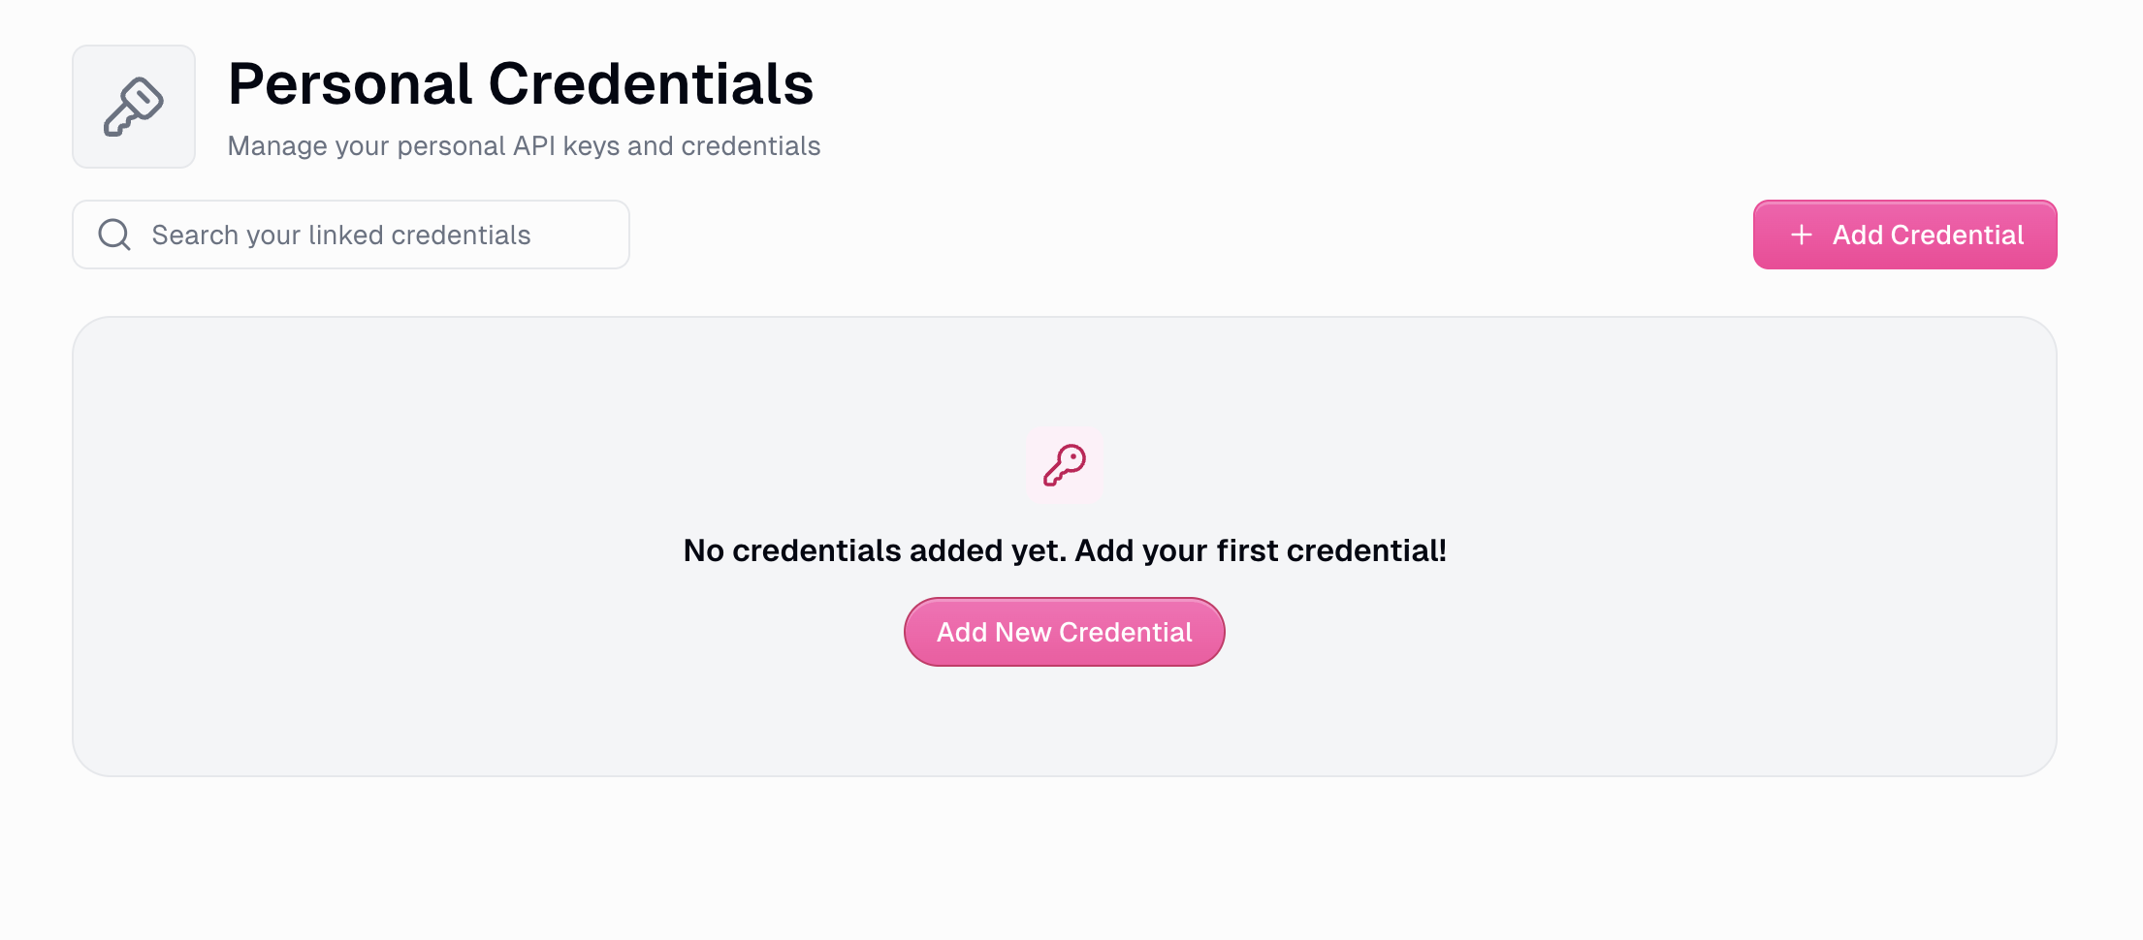
Task: Click the plus icon inside Add Credential button
Action: 1801,235
